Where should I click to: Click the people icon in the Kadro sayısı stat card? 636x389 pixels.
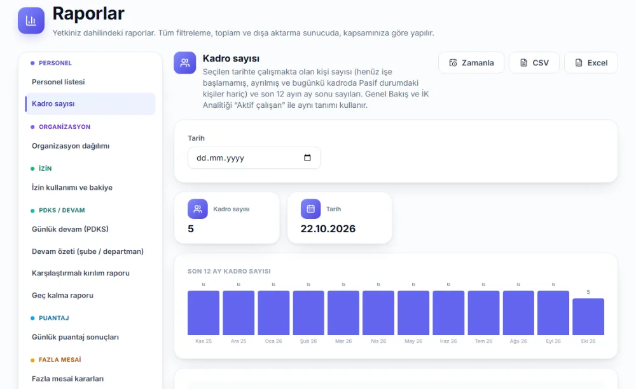click(198, 209)
